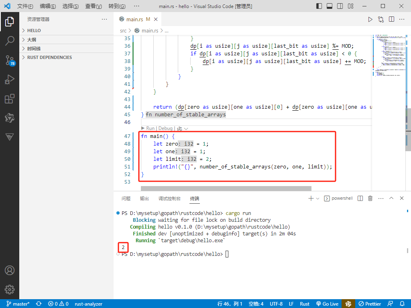Open changes compare icon in editor toolbar
This screenshot has width=411, height=308.
coord(381,19)
